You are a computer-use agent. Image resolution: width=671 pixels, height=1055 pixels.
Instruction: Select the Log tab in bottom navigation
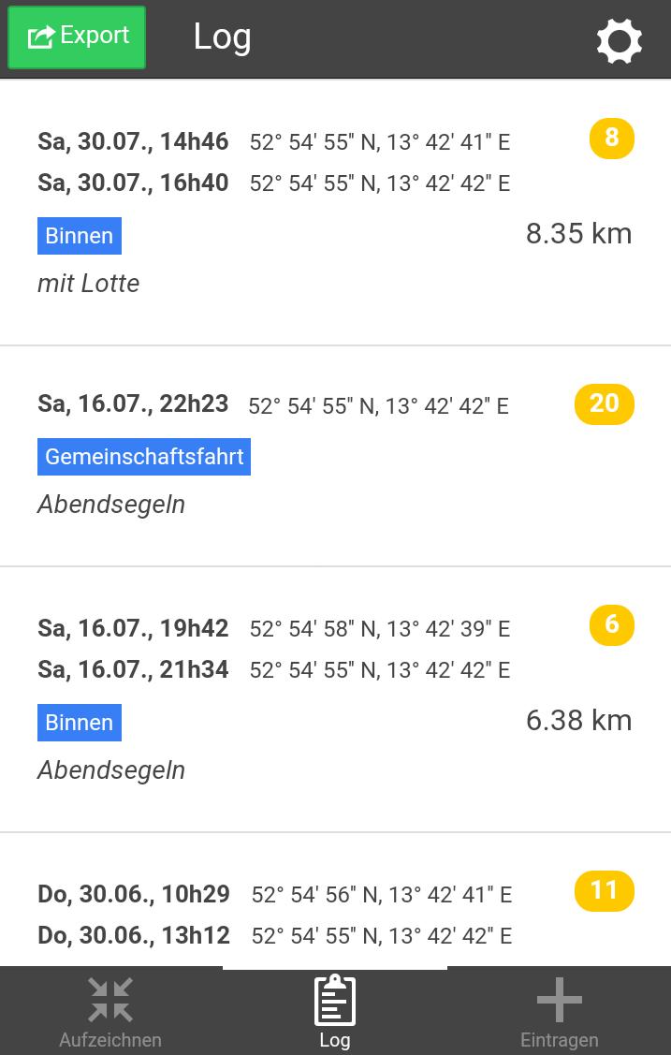coord(335,1011)
